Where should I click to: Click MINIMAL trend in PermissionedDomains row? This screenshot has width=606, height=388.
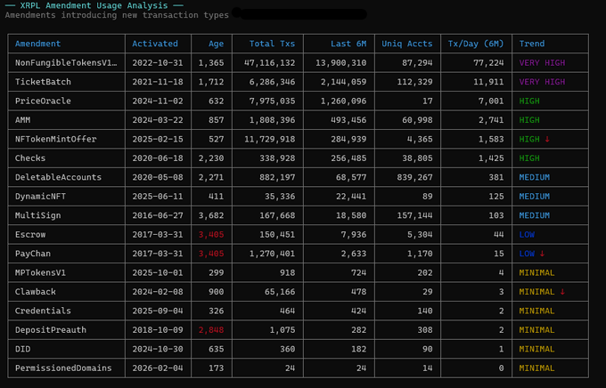536,368
